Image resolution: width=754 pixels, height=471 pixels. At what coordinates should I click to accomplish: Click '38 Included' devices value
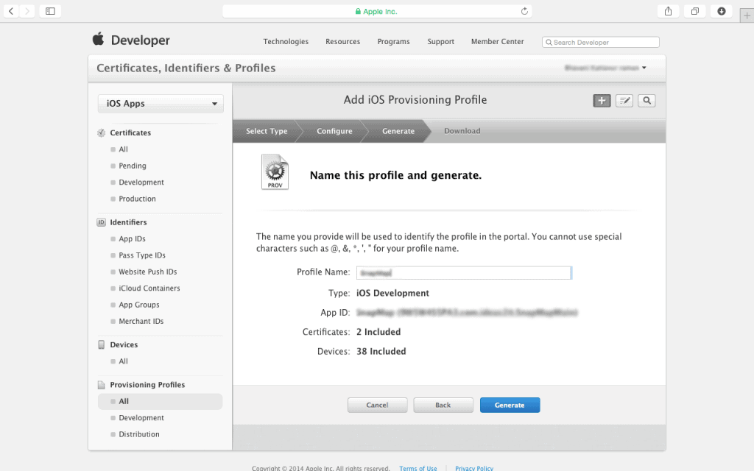[x=381, y=351]
